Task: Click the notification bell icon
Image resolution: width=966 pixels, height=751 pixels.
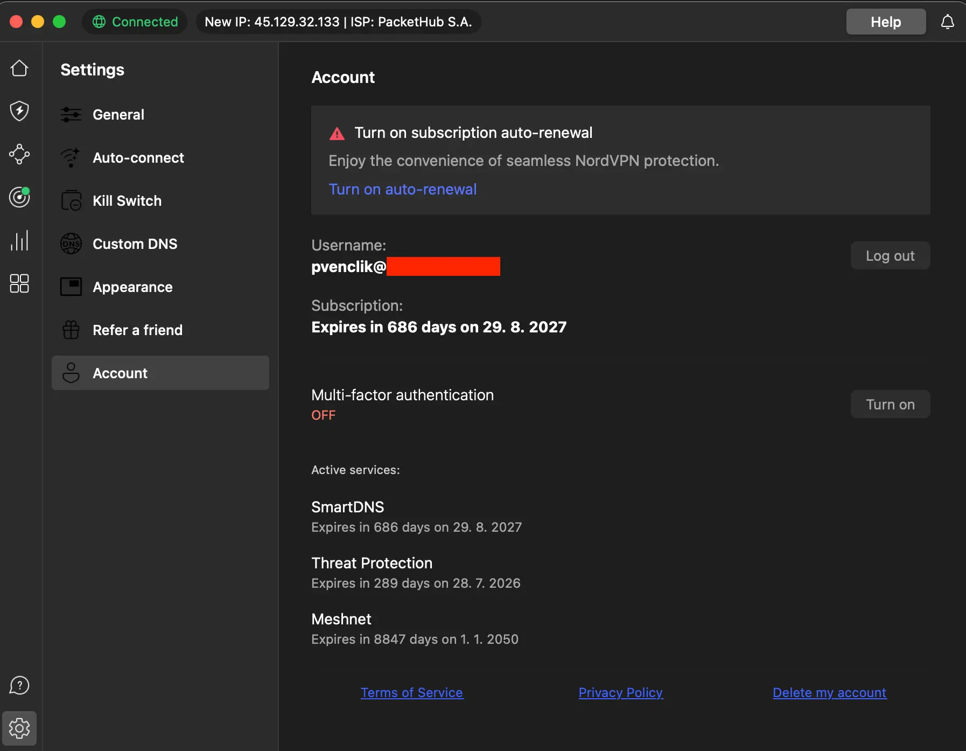Action: [948, 22]
